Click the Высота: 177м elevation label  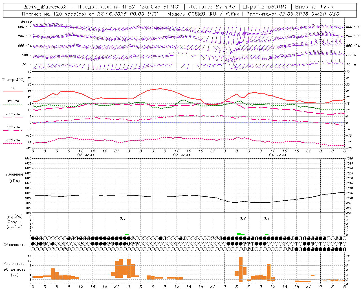pyautogui.click(x=314, y=7)
